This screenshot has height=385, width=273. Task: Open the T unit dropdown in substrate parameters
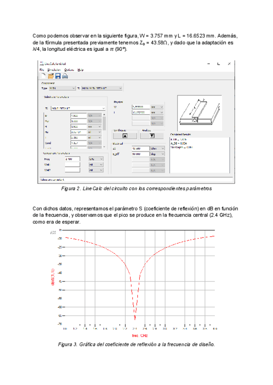click(95, 138)
